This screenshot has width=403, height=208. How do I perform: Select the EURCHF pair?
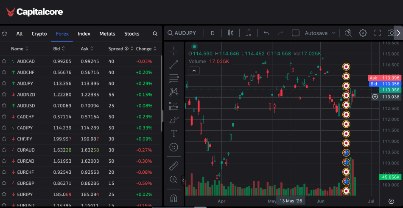tap(80, 172)
